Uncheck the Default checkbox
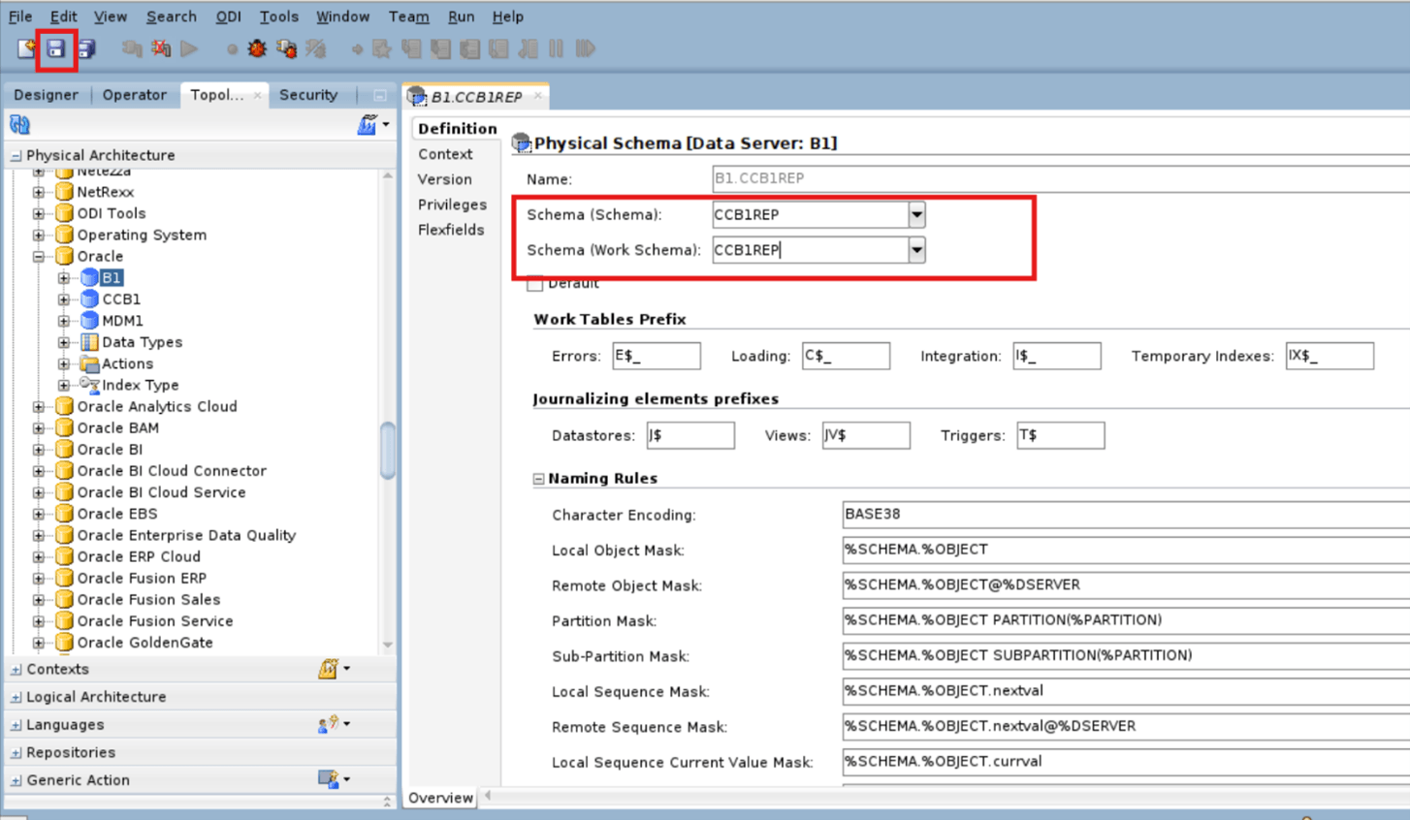Screen dimensions: 1410x820 pos(534,283)
